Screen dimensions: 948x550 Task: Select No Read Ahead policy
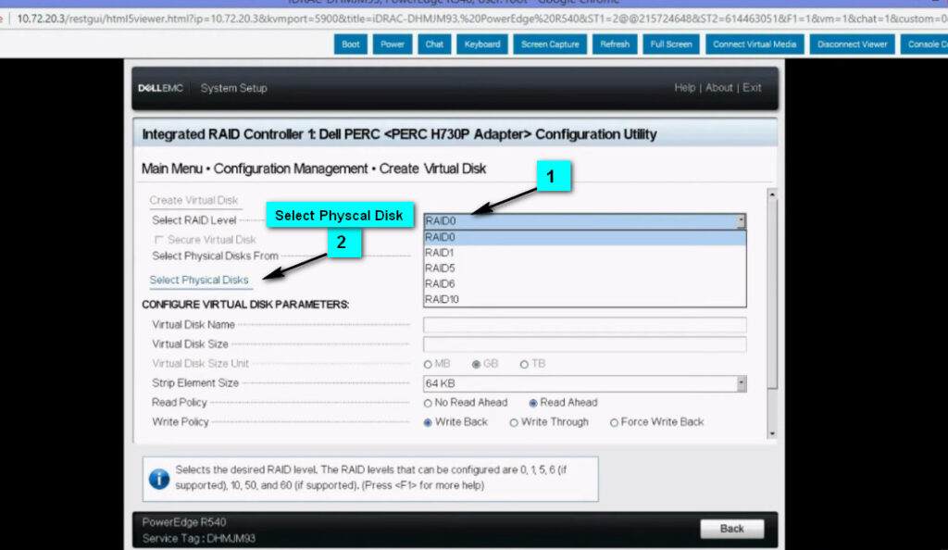[428, 403]
